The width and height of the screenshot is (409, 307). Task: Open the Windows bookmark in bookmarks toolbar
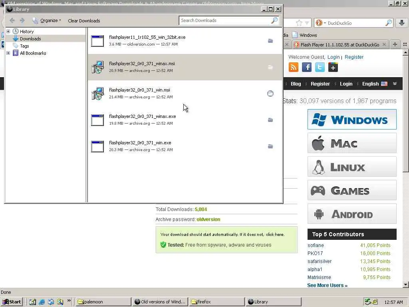[x=304, y=35]
